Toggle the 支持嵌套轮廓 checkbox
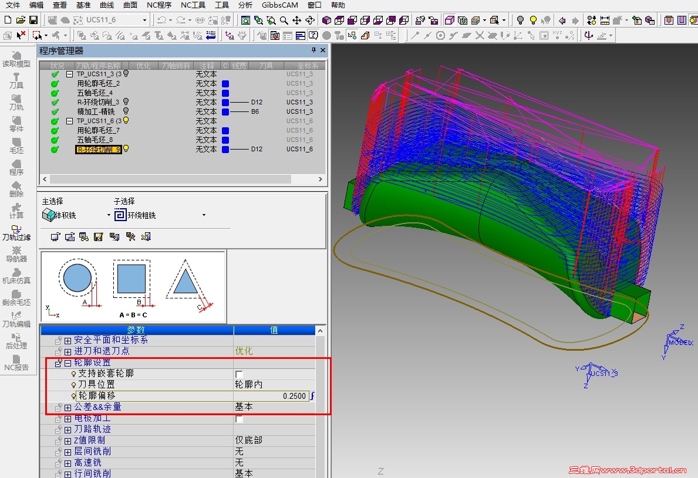The width and height of the screenshot is (698, 478). click(239, 374)
